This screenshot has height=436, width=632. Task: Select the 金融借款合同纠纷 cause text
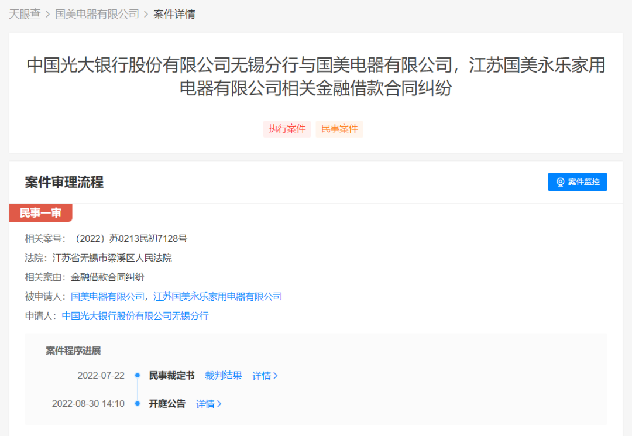[x=108, y=277]
